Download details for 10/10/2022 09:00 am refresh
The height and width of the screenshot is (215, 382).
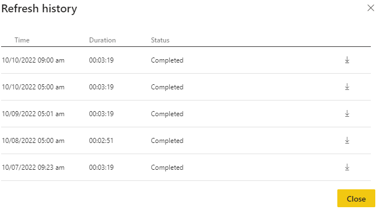[347, 60]
